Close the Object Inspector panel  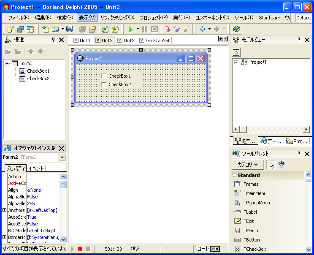pyautogui.click(x=62, y=148)
